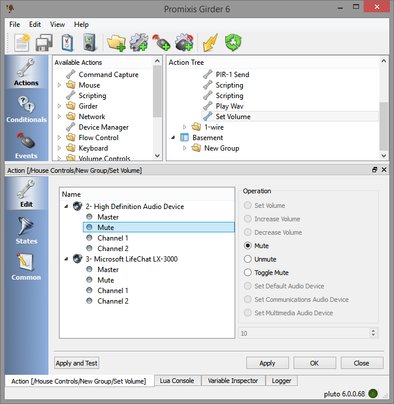Open the clipboard checklist toolbar icon
This screenshot has height=404, width=394.
(x=67, y=42)
